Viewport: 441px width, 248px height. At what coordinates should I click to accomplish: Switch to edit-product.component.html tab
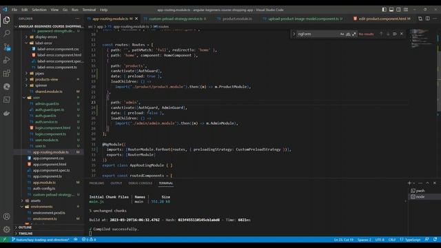[x=382, y=19]
